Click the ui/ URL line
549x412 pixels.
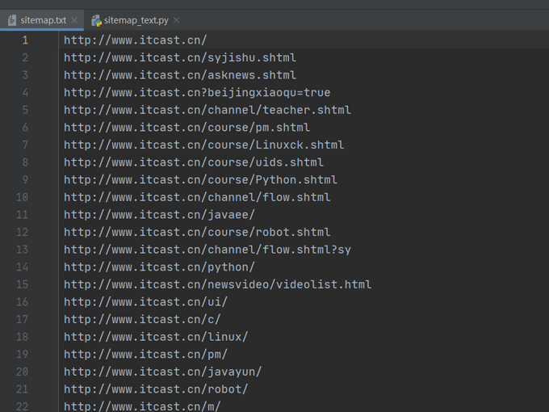145,302
